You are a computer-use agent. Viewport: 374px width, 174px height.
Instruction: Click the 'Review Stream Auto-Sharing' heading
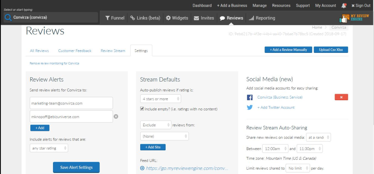(277, 128)
